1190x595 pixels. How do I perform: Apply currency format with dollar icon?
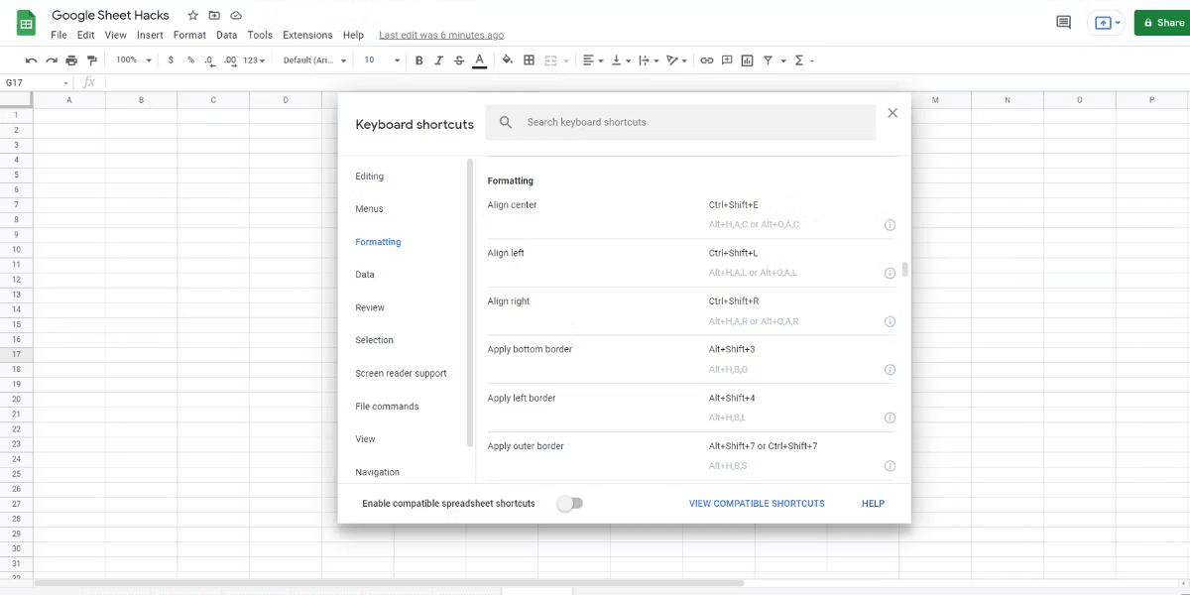tap(171, 60)
